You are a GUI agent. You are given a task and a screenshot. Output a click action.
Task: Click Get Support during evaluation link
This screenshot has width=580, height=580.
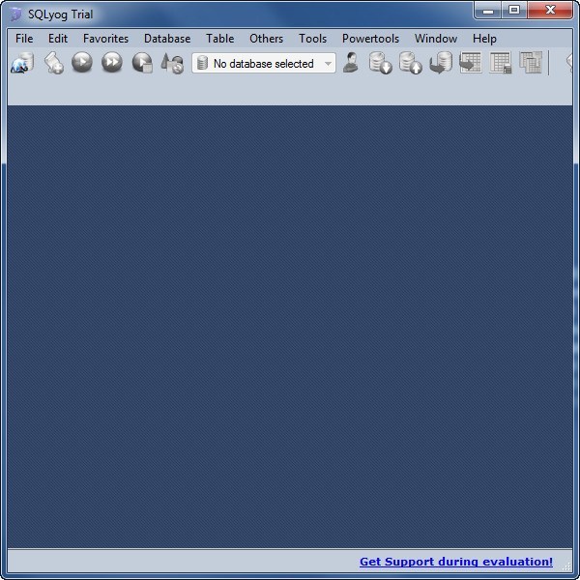pos(456,562)
